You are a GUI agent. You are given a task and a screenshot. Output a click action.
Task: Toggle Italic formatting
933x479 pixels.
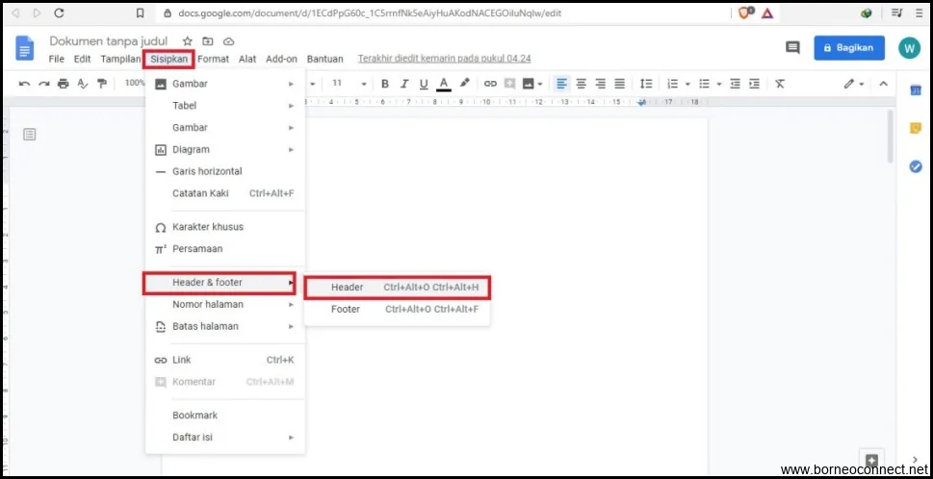click(x=404, y=84)
